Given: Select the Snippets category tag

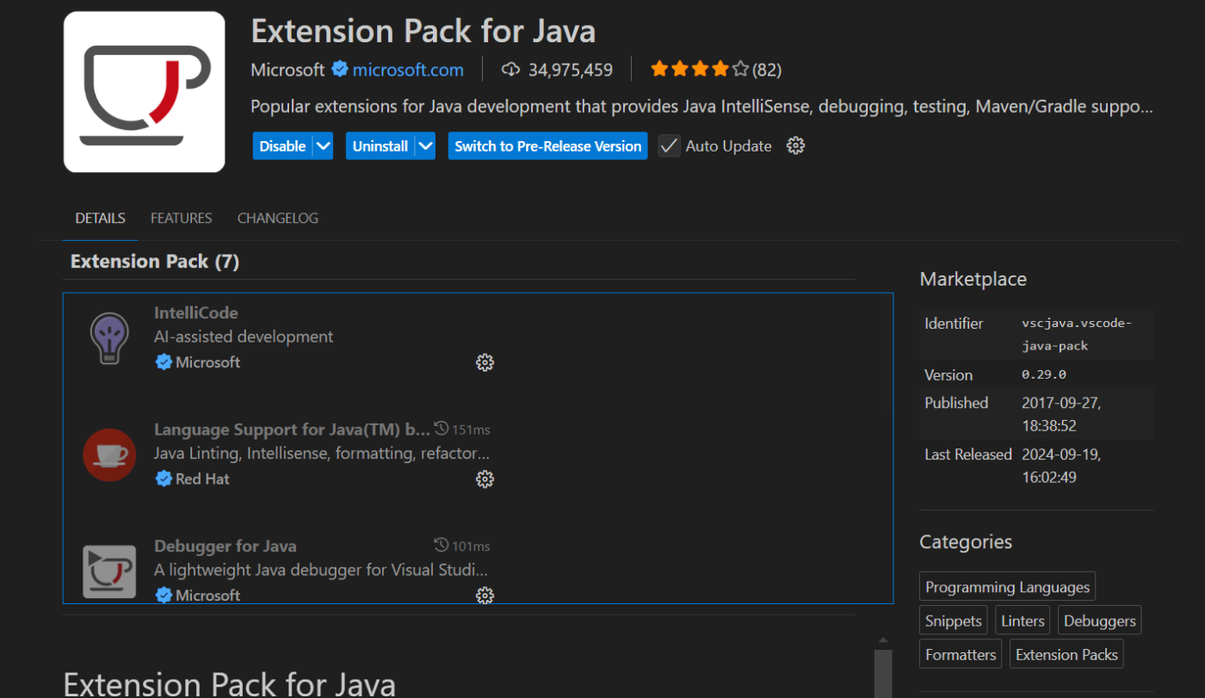Looking at the screenshot, I should 953,621.
